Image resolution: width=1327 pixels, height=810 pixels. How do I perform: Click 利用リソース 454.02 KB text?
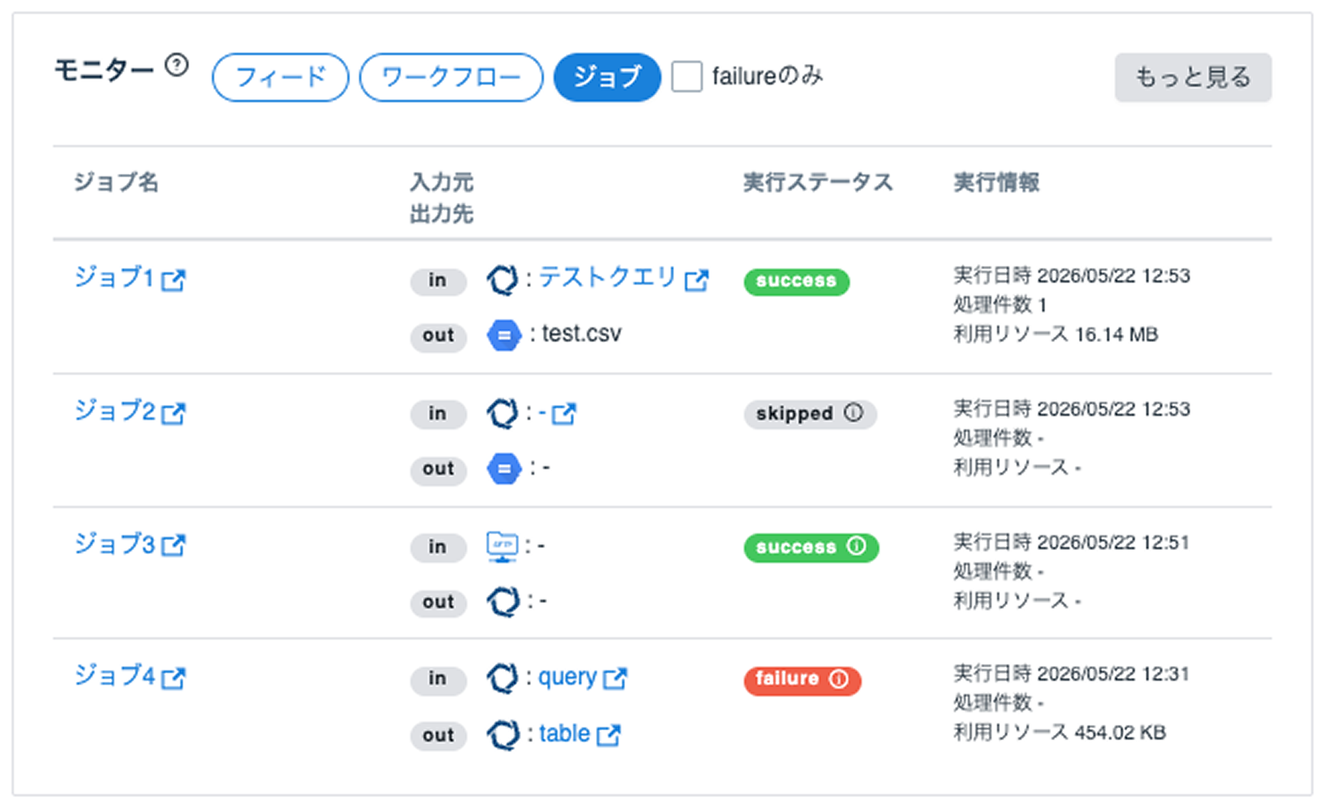[1060, 733]
